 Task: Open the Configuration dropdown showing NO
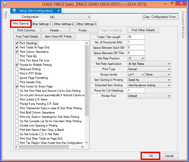pos(70,17)
